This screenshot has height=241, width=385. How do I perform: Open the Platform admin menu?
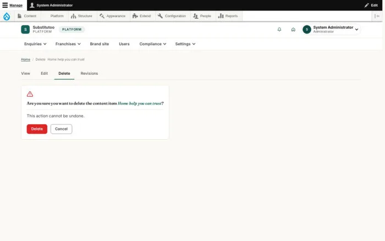54,16
